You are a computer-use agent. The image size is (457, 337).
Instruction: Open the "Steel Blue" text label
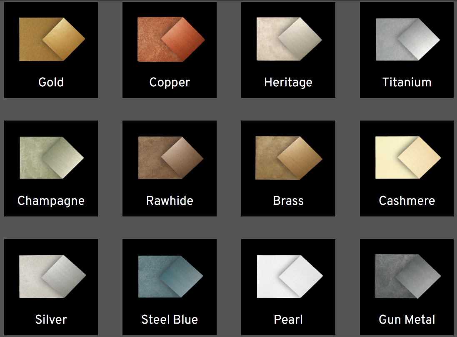tap(170, 320)
